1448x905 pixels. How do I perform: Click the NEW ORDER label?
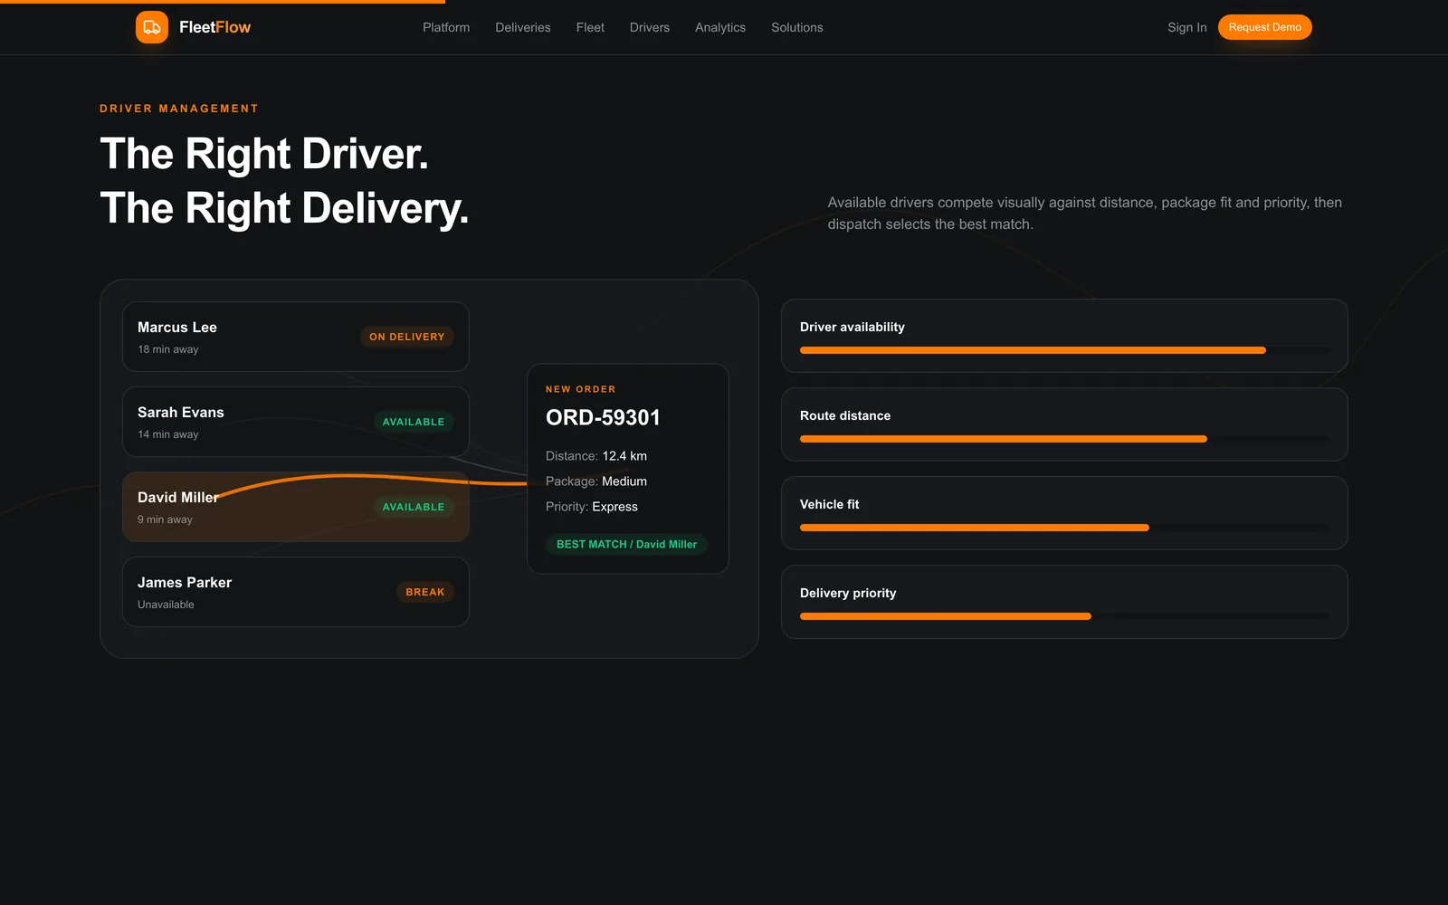[x=581, y=389]
